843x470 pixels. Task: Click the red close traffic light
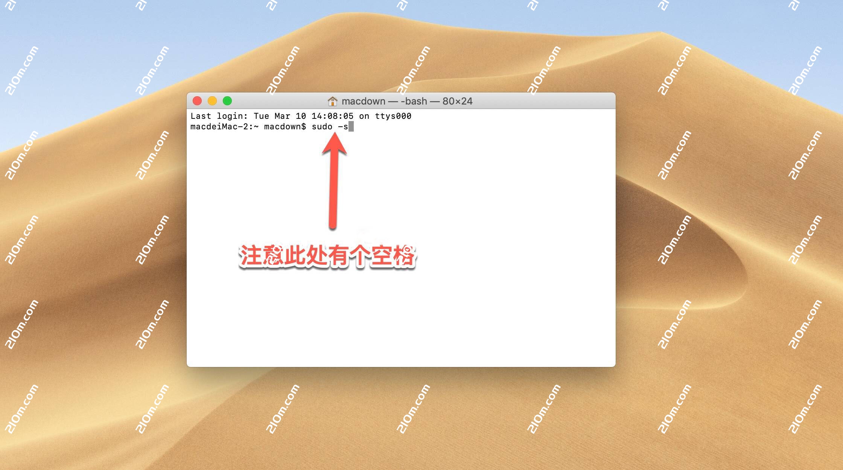[197, 101]
